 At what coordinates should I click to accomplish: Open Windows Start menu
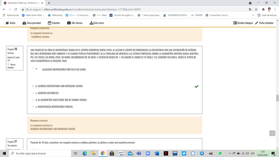(4, 153)
